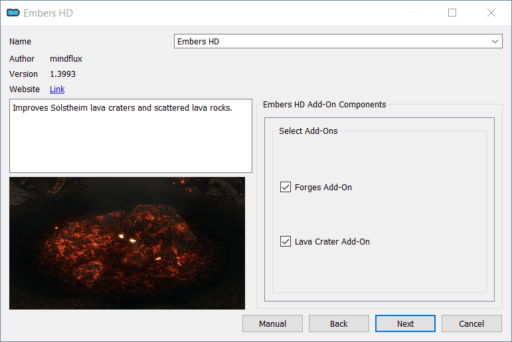Click the description text box
Image resolution: width=512 pixels, height=342 pixels.
point(131,136)
